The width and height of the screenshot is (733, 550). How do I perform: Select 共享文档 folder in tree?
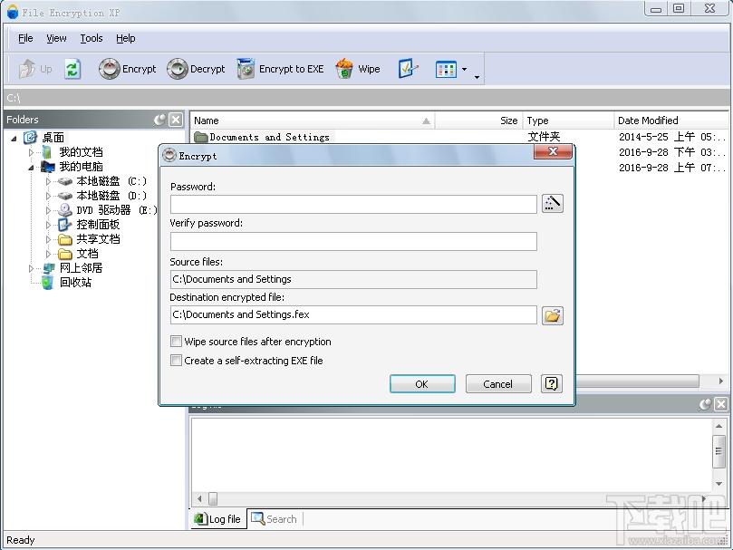point(98,239)
